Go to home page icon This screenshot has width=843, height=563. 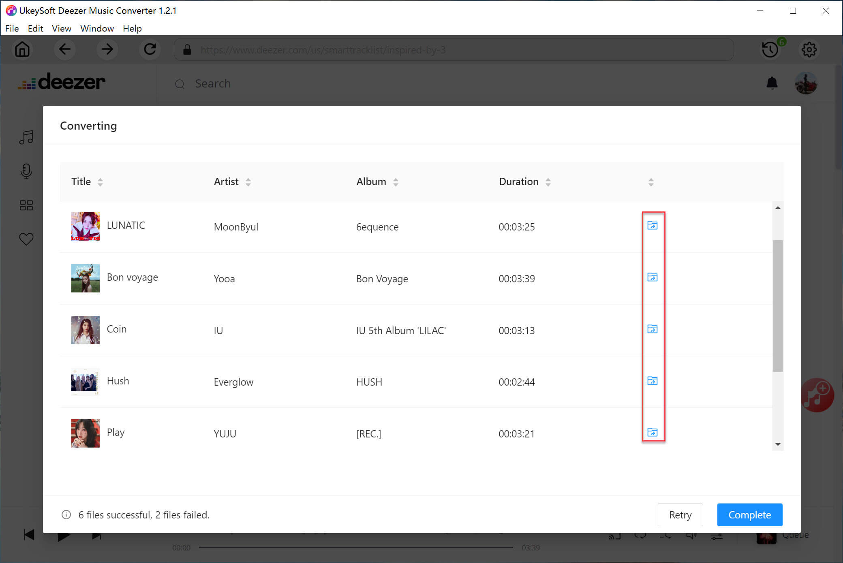pyautogui.click(x=22, y=49)
